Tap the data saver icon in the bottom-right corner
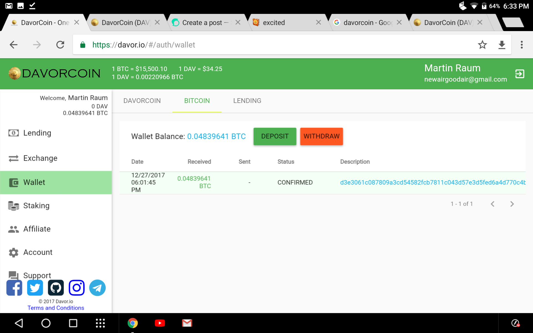This screenshot has width=533, height=333. pyautogui.click(x=516, y=323)
